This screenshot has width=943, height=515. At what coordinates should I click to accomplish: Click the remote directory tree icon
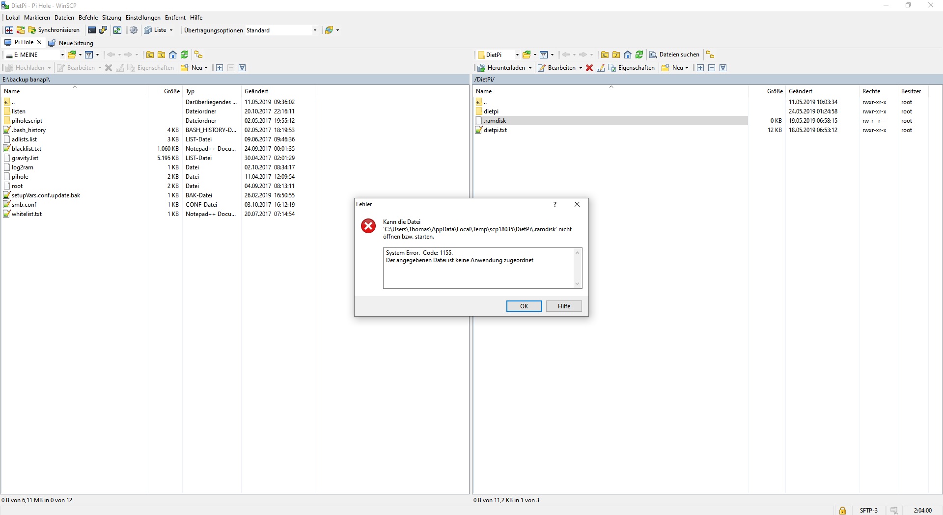[710, 54]
